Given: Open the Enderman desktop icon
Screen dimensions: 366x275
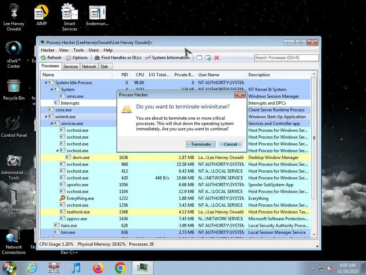Looking at the screenshot, I should pos(97,15).
